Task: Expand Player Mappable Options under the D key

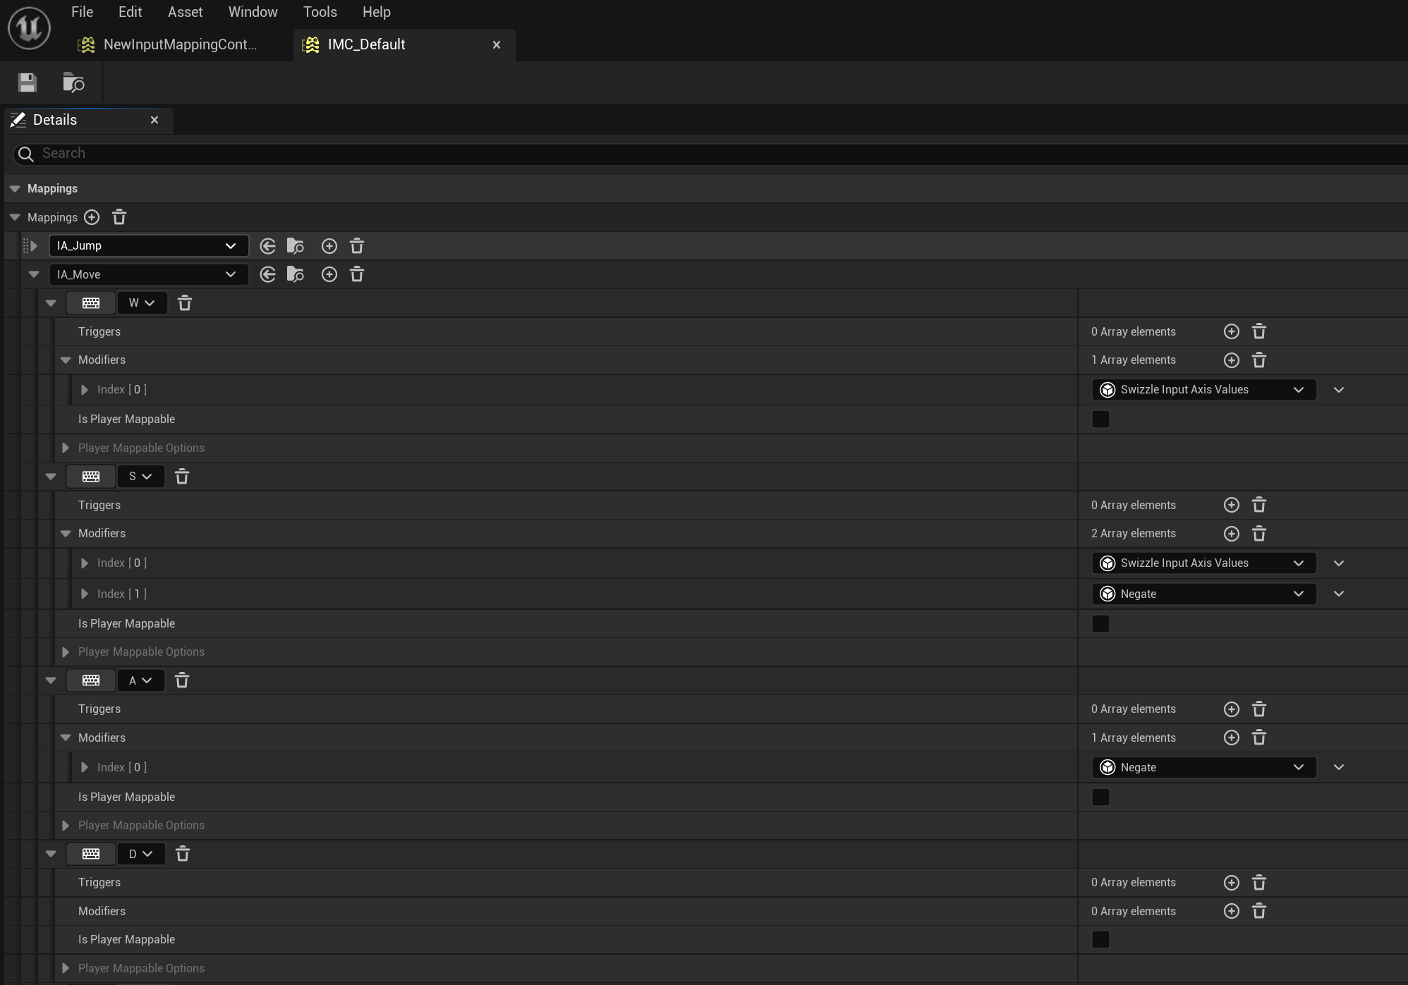Action: point(66,969)
